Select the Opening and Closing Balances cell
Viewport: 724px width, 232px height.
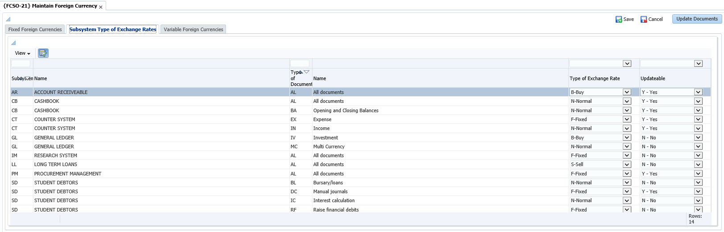(x=440, y=110)
